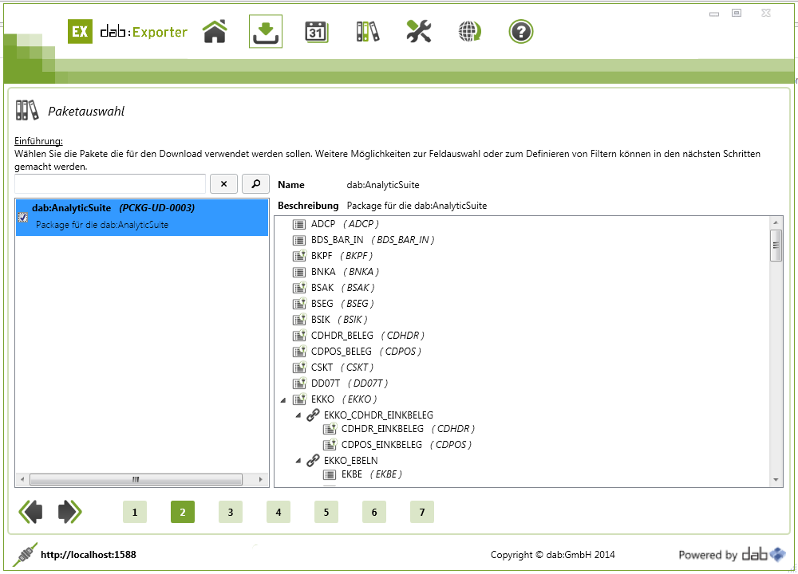Screen dimensions: 798x574
Task: Click the CDPOS_BELEG table icon
Action: click(299, 352)
